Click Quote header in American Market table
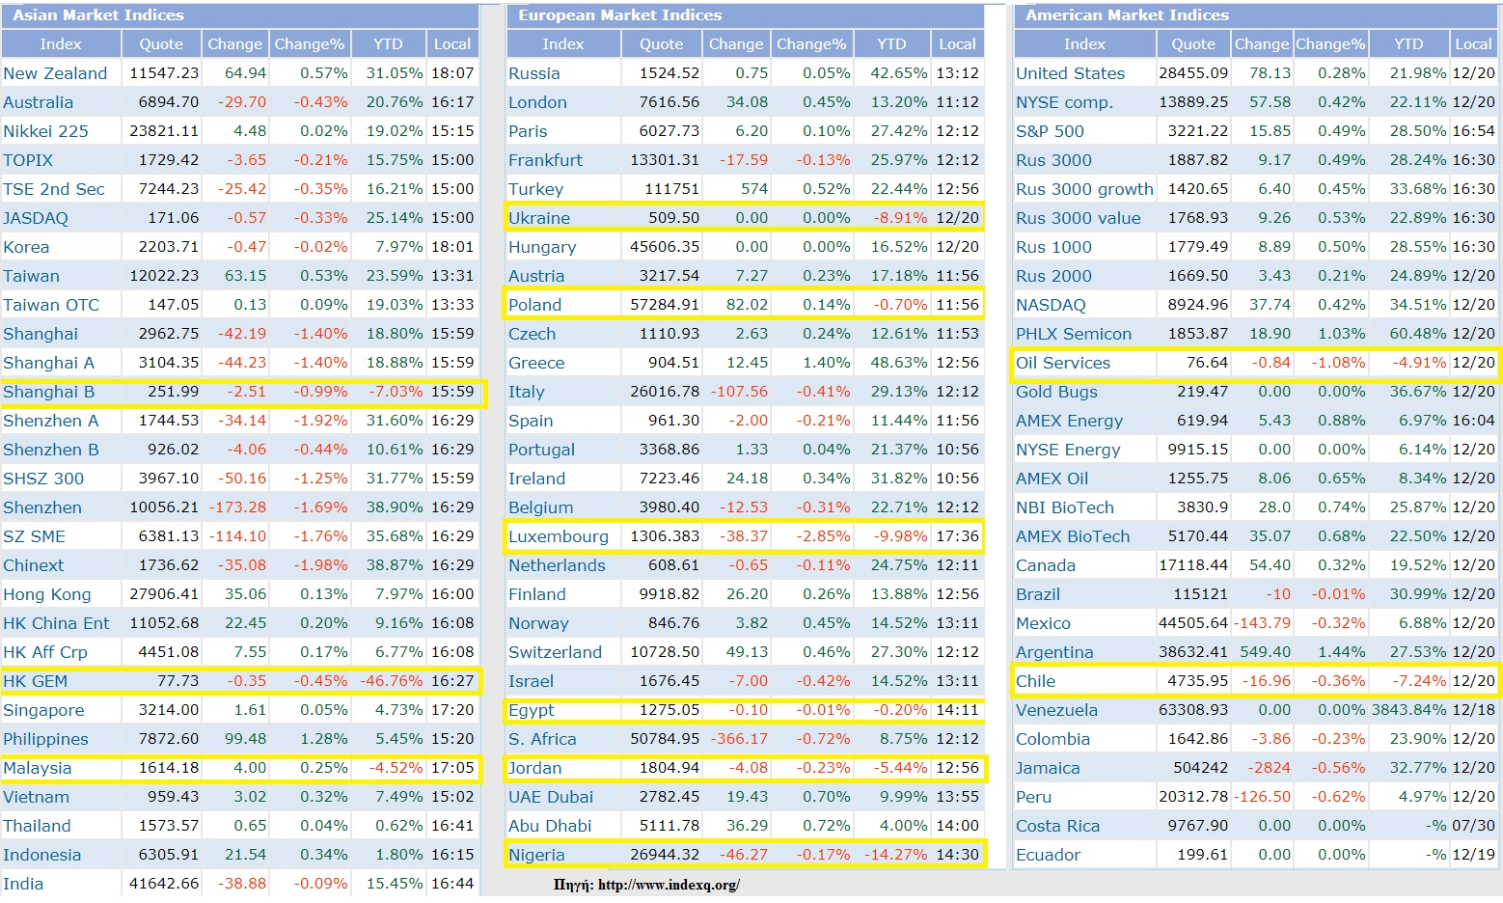This screenshot has height=903, width=1503. pos(1193,44)
